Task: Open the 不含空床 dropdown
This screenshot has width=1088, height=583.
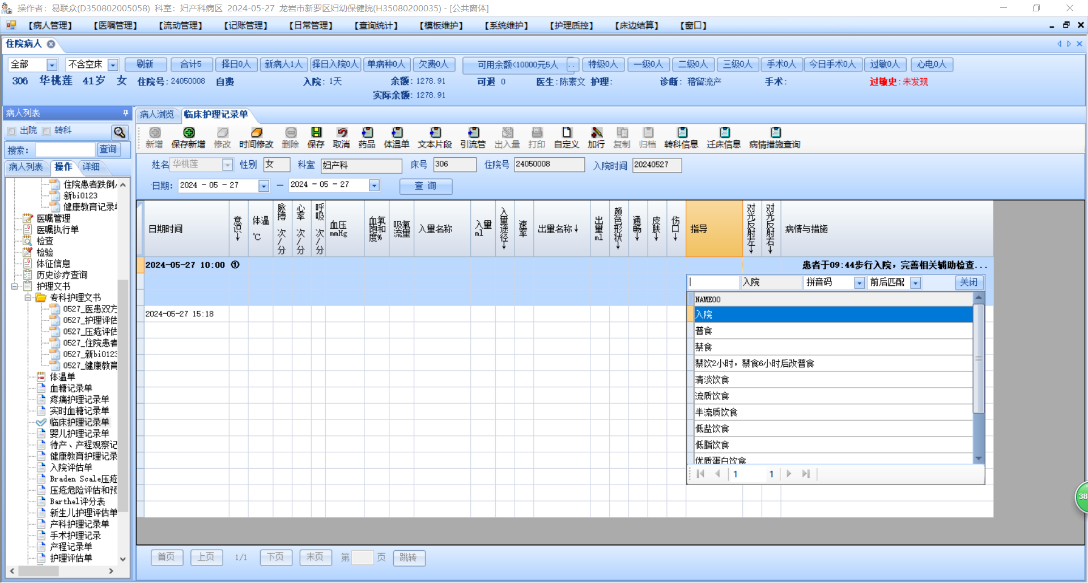Action: point(113,65)
